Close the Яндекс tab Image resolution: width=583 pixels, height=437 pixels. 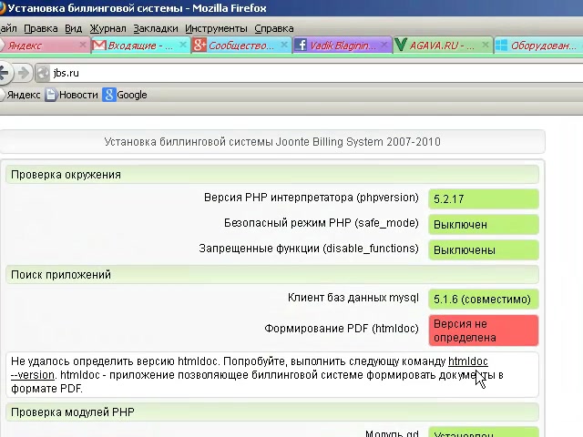tap(84, 45)
